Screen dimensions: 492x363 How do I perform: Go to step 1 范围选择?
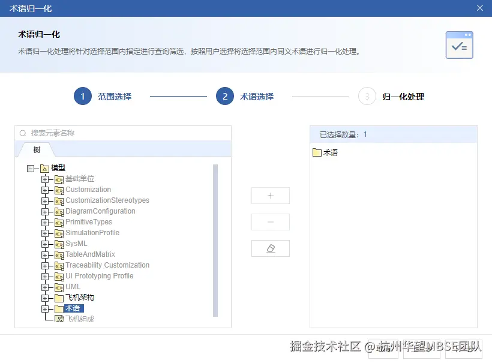(x=103, y=97)
